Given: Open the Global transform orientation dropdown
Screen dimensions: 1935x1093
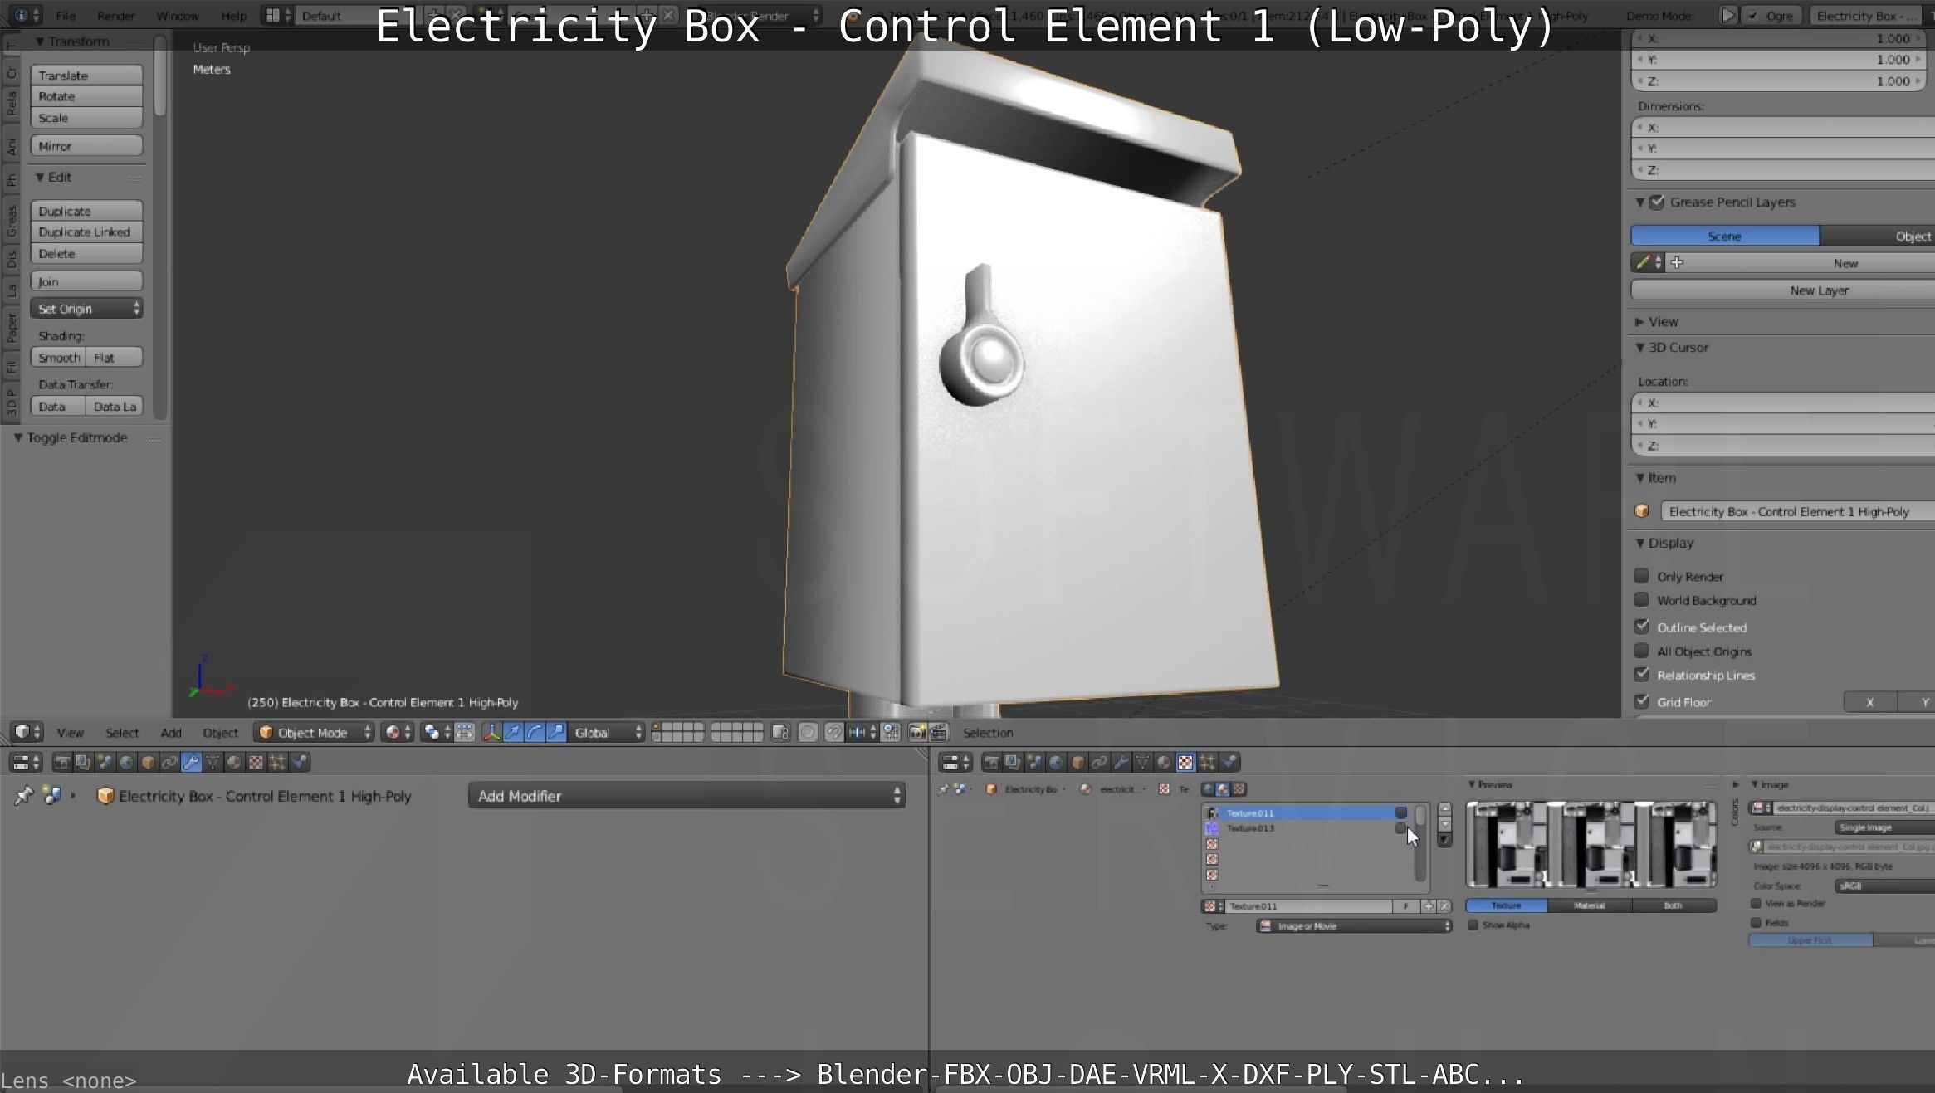Looking at the screenshot, I should coord(608,732).
